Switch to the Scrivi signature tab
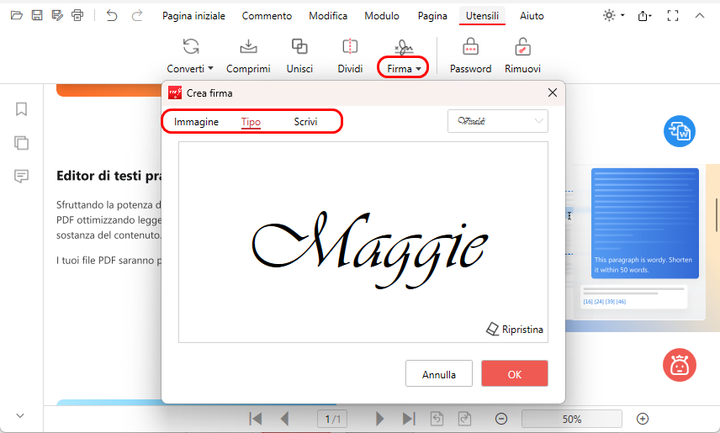 (305, 122)
